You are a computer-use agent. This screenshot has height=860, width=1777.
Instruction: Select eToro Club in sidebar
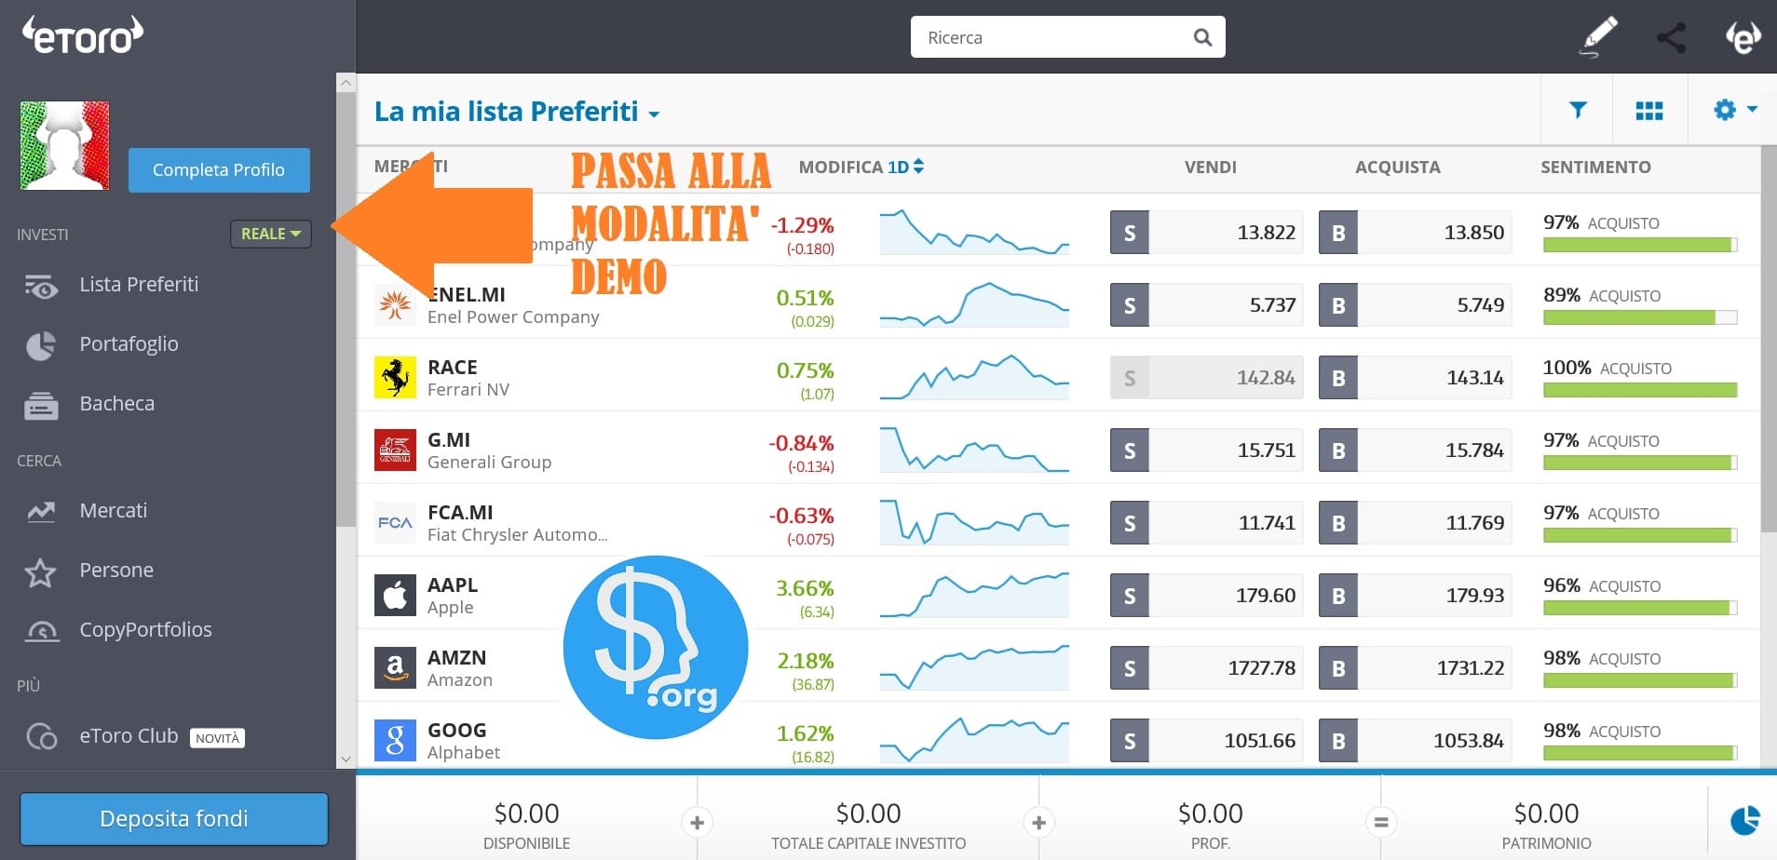[129, 735]
